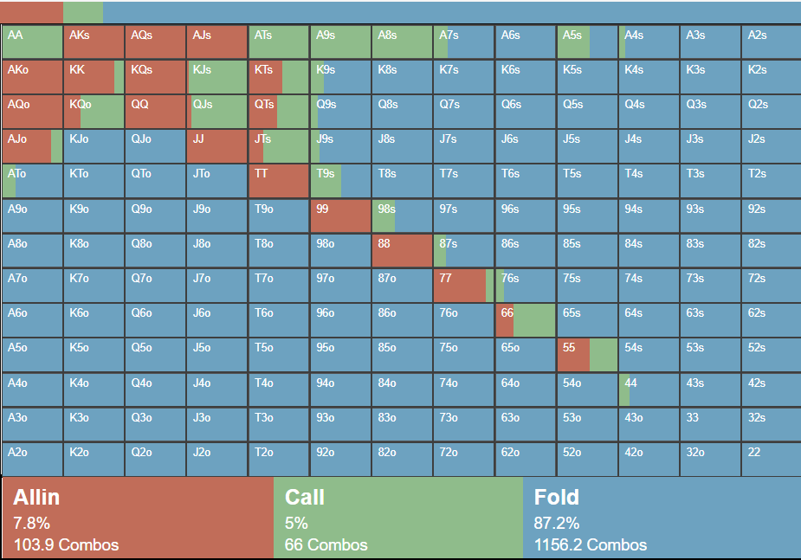Click the green segment of top frequency bar

(x=83, y=12)
